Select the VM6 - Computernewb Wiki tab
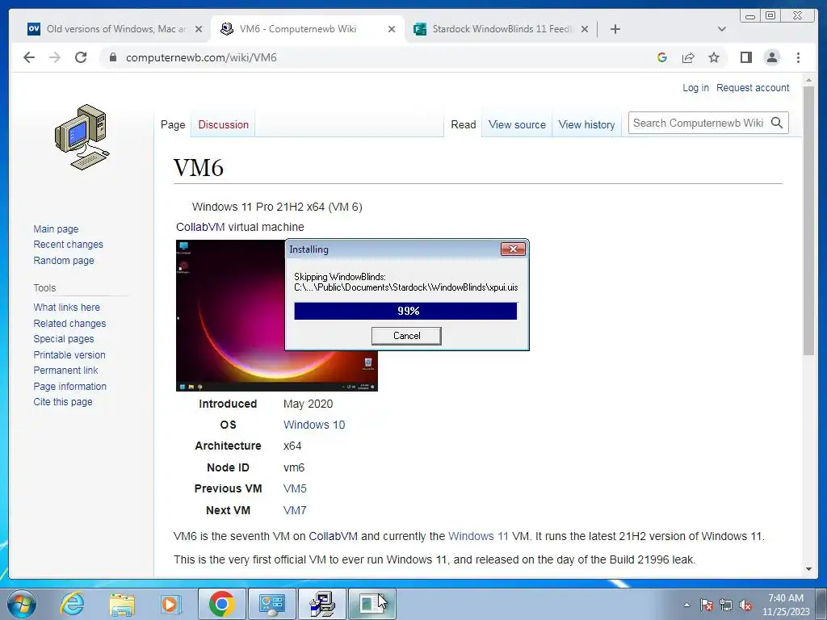The width and height of the screenshot is (827, 620). coord(308,29)
